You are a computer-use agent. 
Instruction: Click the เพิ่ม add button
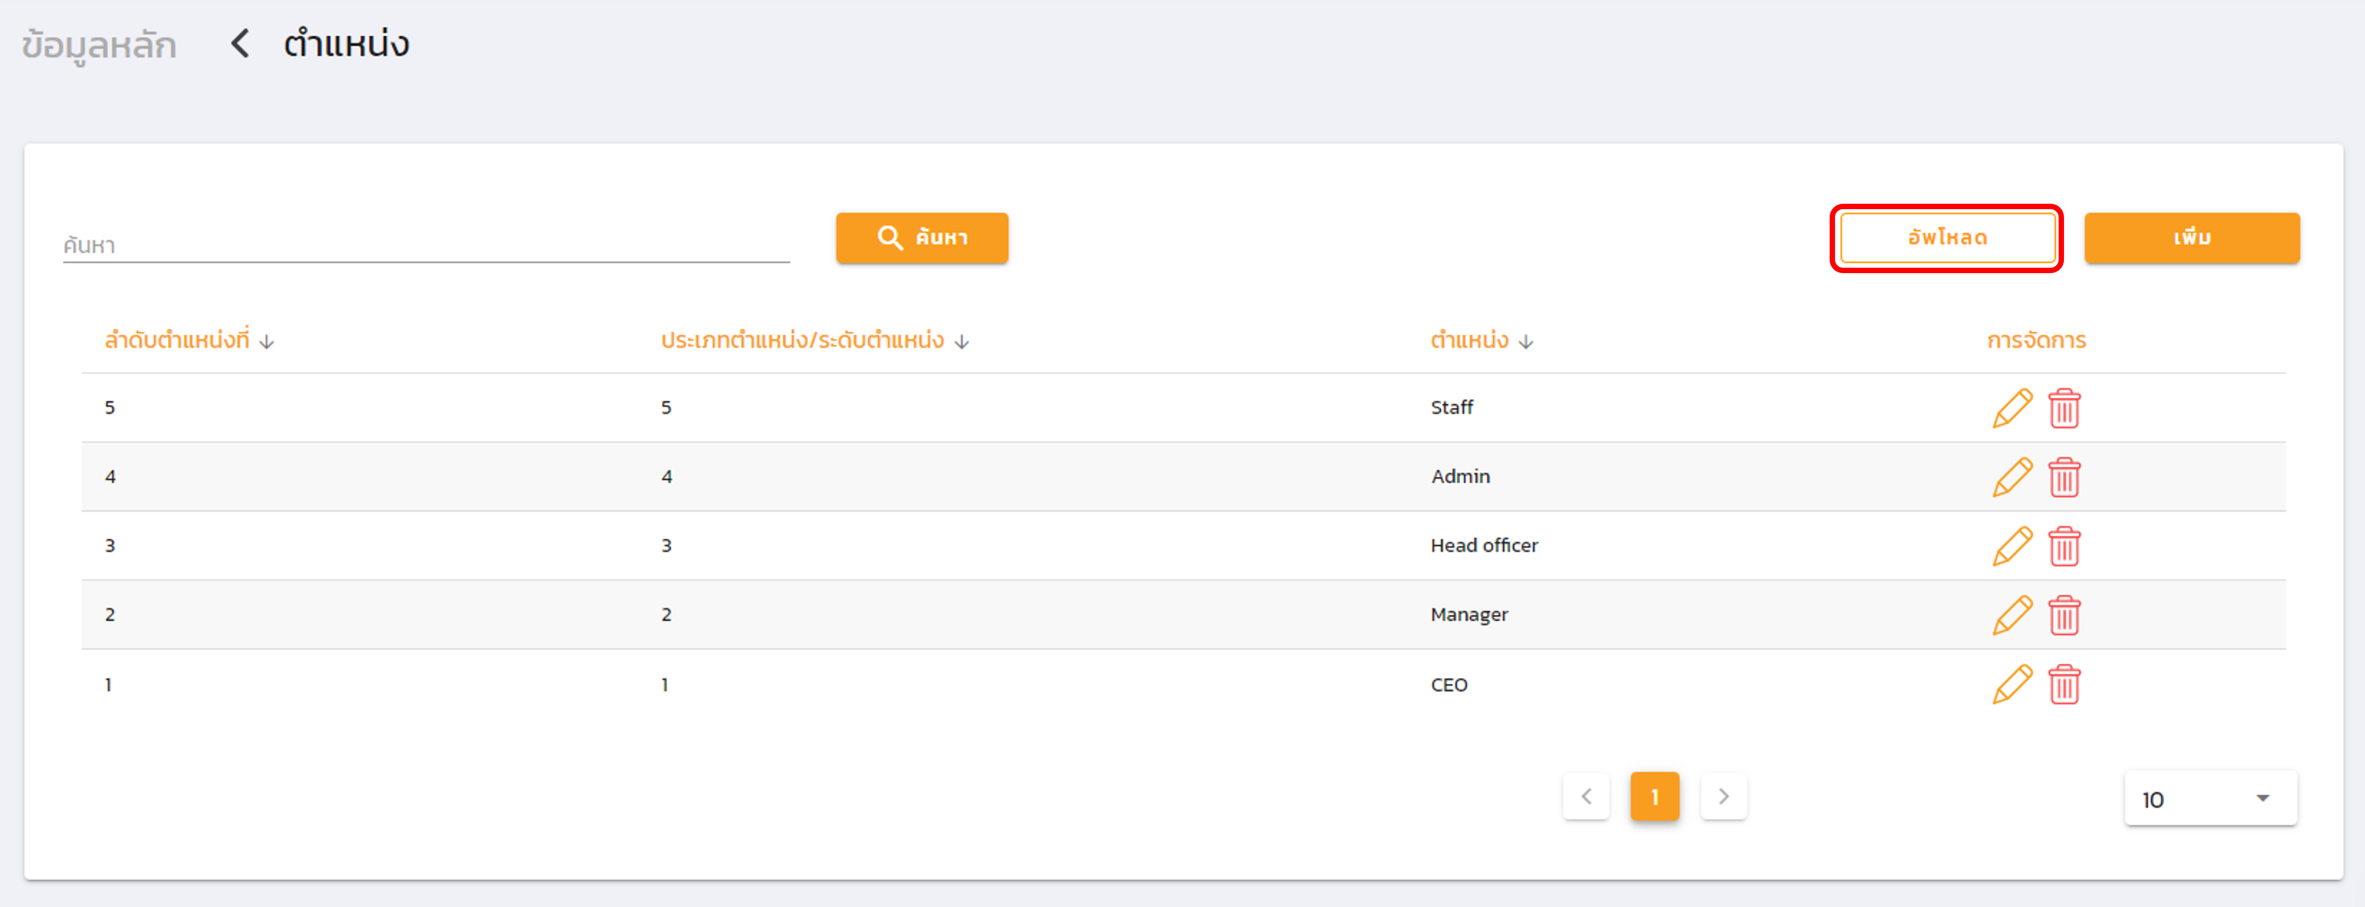(x=2190, y=238)
